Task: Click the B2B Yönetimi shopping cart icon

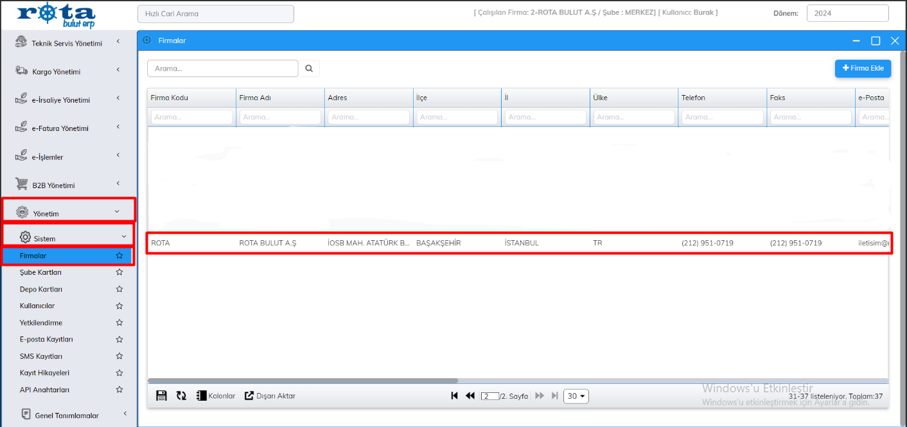Action: coord(21,185)
